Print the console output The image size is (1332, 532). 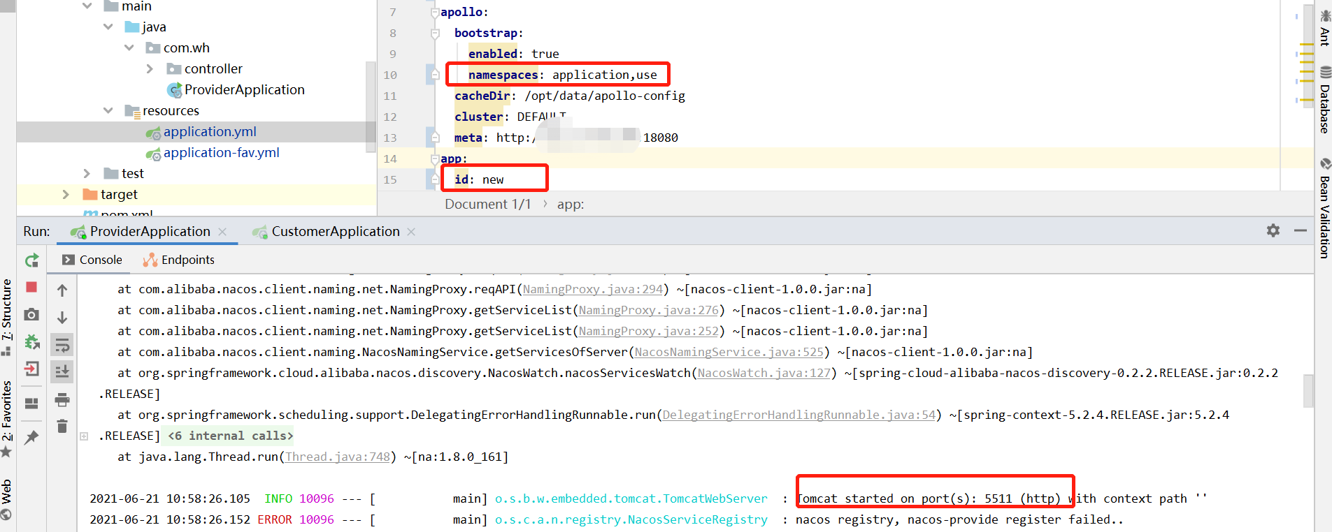tap(62, 400)
